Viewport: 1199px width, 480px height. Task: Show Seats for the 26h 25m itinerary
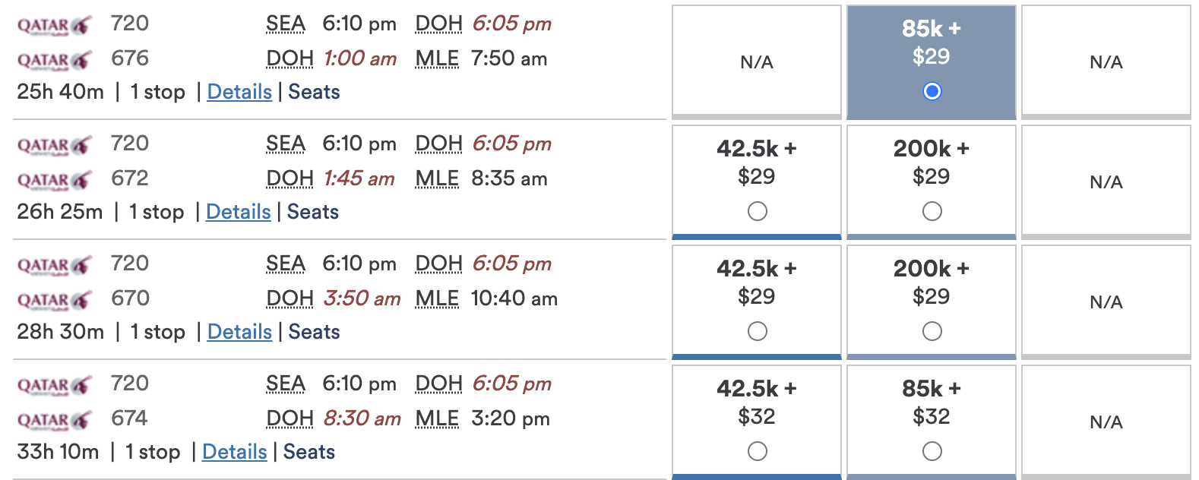click(312, 212)
